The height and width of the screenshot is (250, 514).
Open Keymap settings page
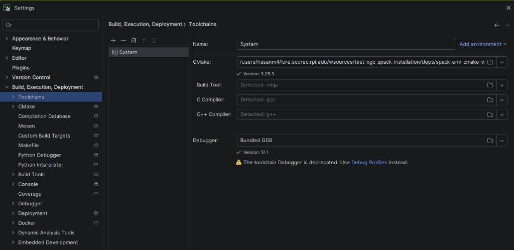click(22, 48)
